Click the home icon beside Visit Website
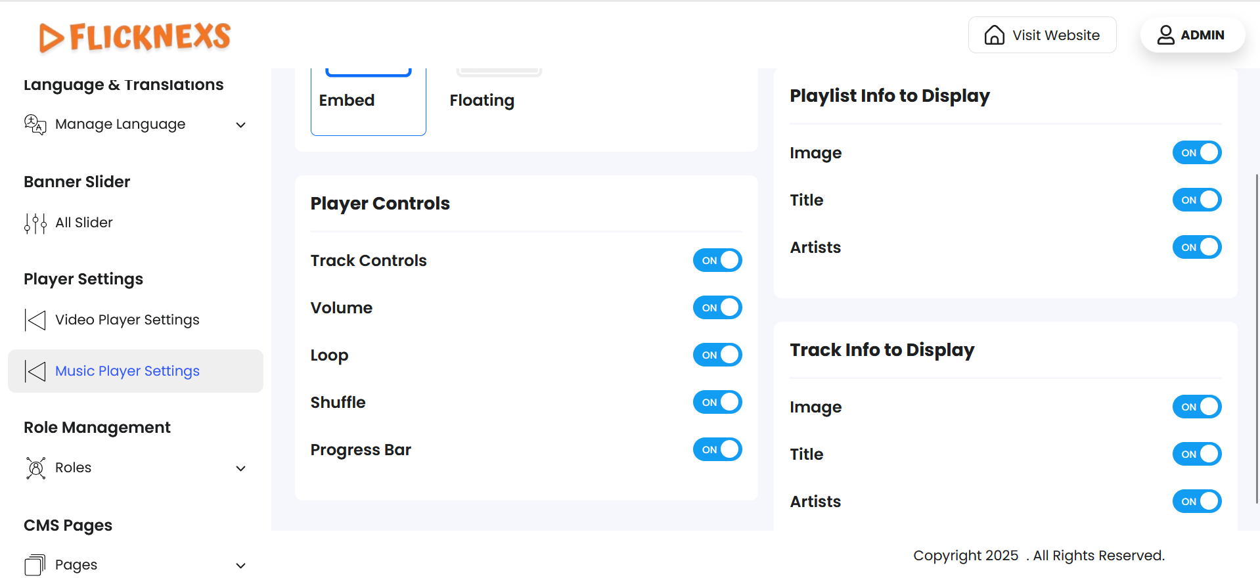 994,35
